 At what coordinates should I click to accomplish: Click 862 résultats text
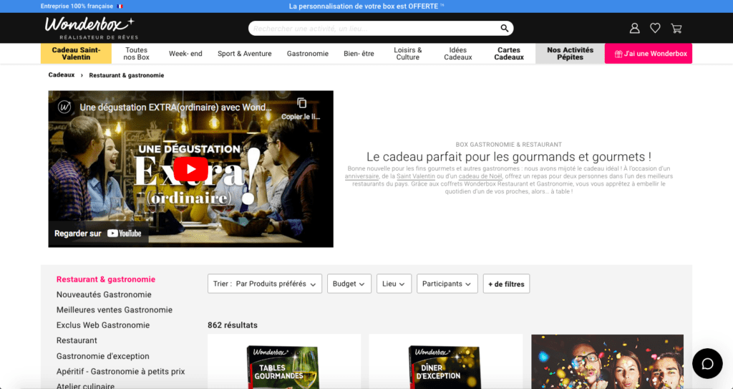233,325
